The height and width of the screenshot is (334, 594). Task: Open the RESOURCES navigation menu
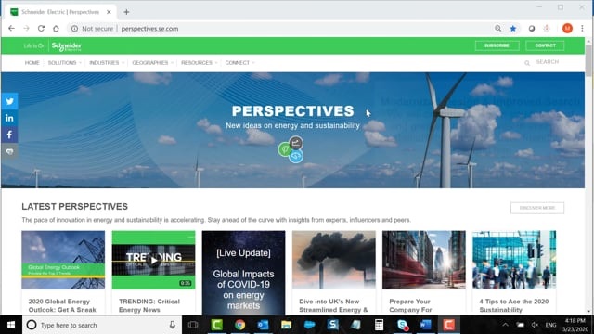(199, 63)
